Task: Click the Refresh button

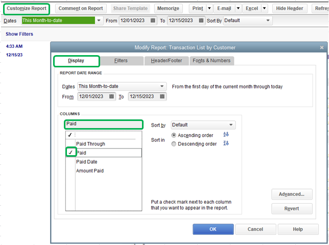Action: tap(321, 9)
